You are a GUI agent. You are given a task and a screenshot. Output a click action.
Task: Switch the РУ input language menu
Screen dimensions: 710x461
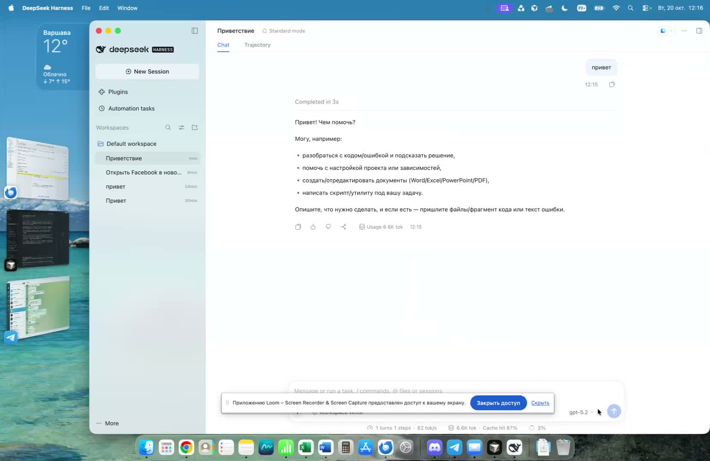582,8
